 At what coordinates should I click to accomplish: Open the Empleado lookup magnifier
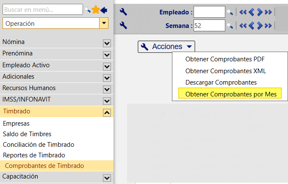[x=230, y=12]
